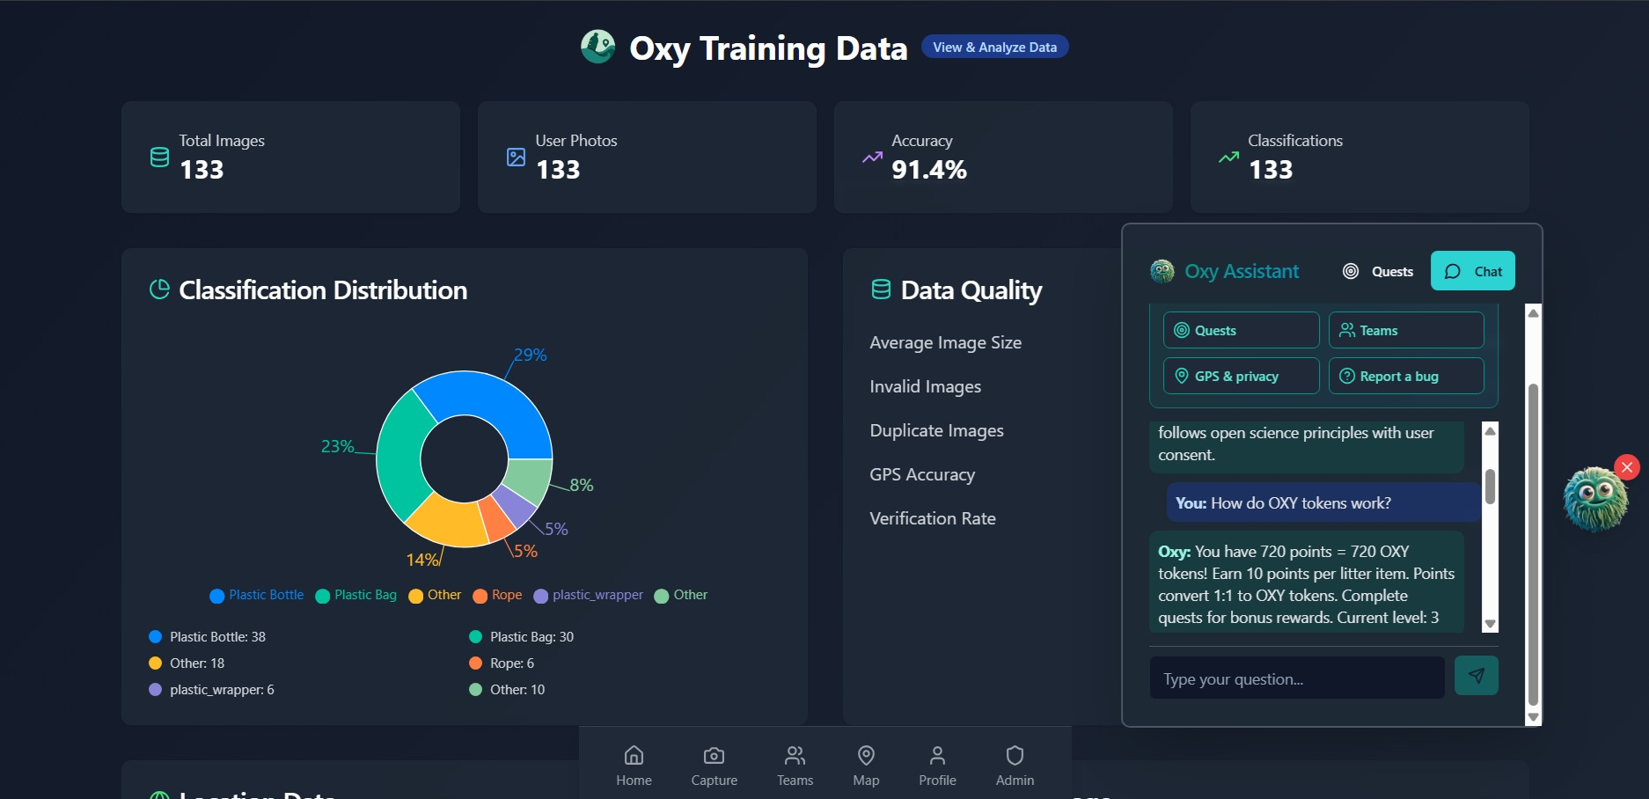Dismiss the floating mascot with red X
Screen dimensions: 1649x799
[x=1627, y=467]
